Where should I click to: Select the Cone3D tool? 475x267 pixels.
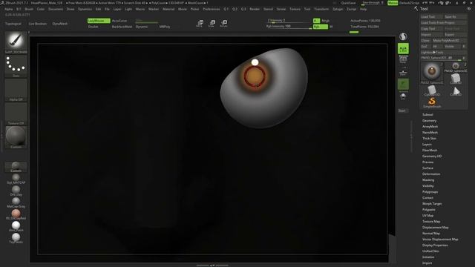click(455, 90)
